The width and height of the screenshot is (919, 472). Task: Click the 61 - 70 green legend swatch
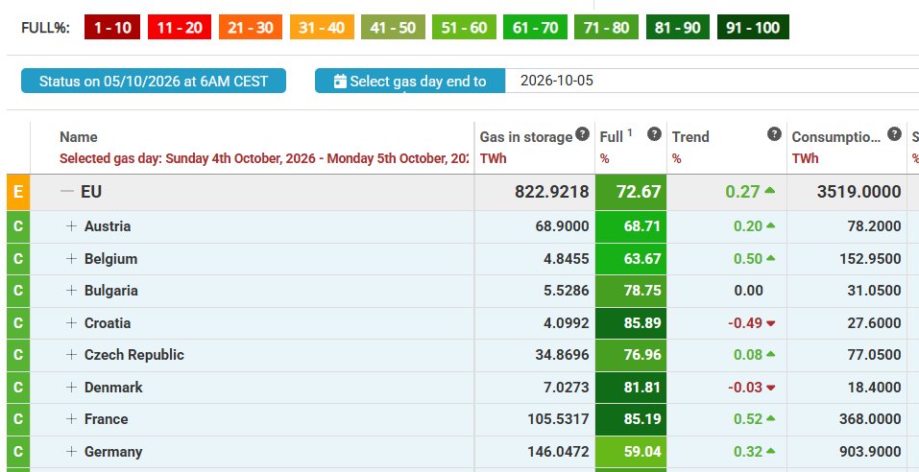click(535, 28)
